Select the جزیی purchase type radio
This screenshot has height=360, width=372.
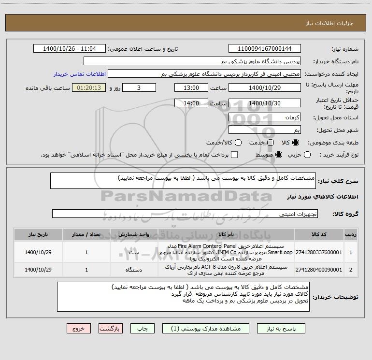307,155
